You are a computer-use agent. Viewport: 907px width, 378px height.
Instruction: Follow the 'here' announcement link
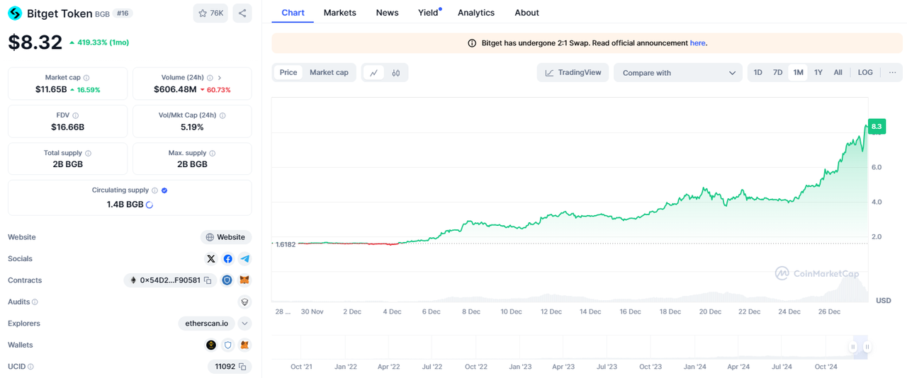[697, 43]
